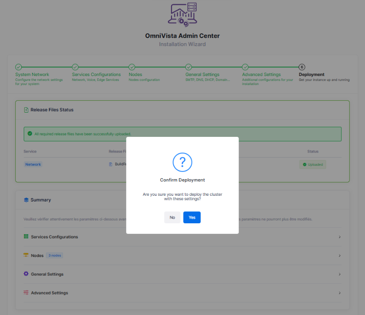Go to General Settings step checkmark

tap(189, 67)
